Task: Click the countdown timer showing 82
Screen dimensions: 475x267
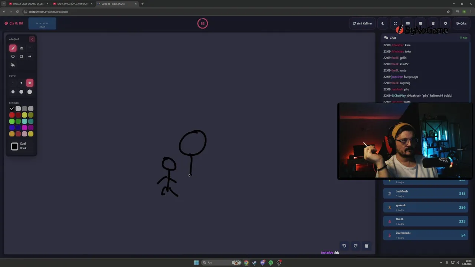Action: click(x=203, y=23)
